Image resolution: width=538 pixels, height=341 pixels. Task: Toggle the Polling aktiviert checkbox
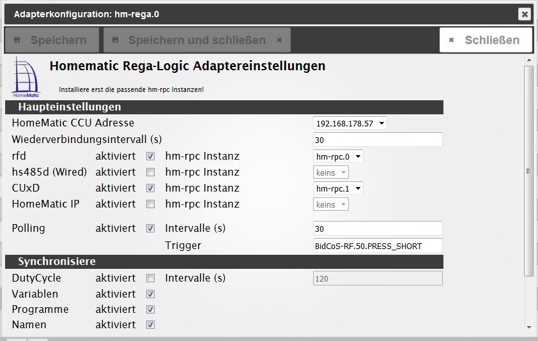pyautogui.click(x=150, y=229)
